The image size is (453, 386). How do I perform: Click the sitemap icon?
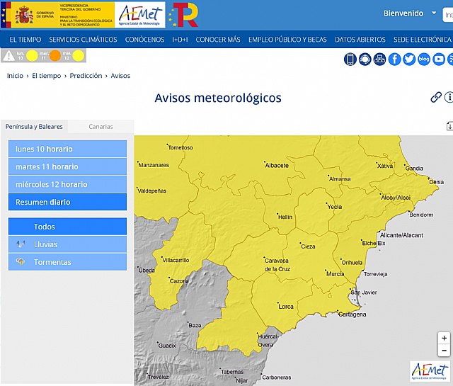pos(380,59)
